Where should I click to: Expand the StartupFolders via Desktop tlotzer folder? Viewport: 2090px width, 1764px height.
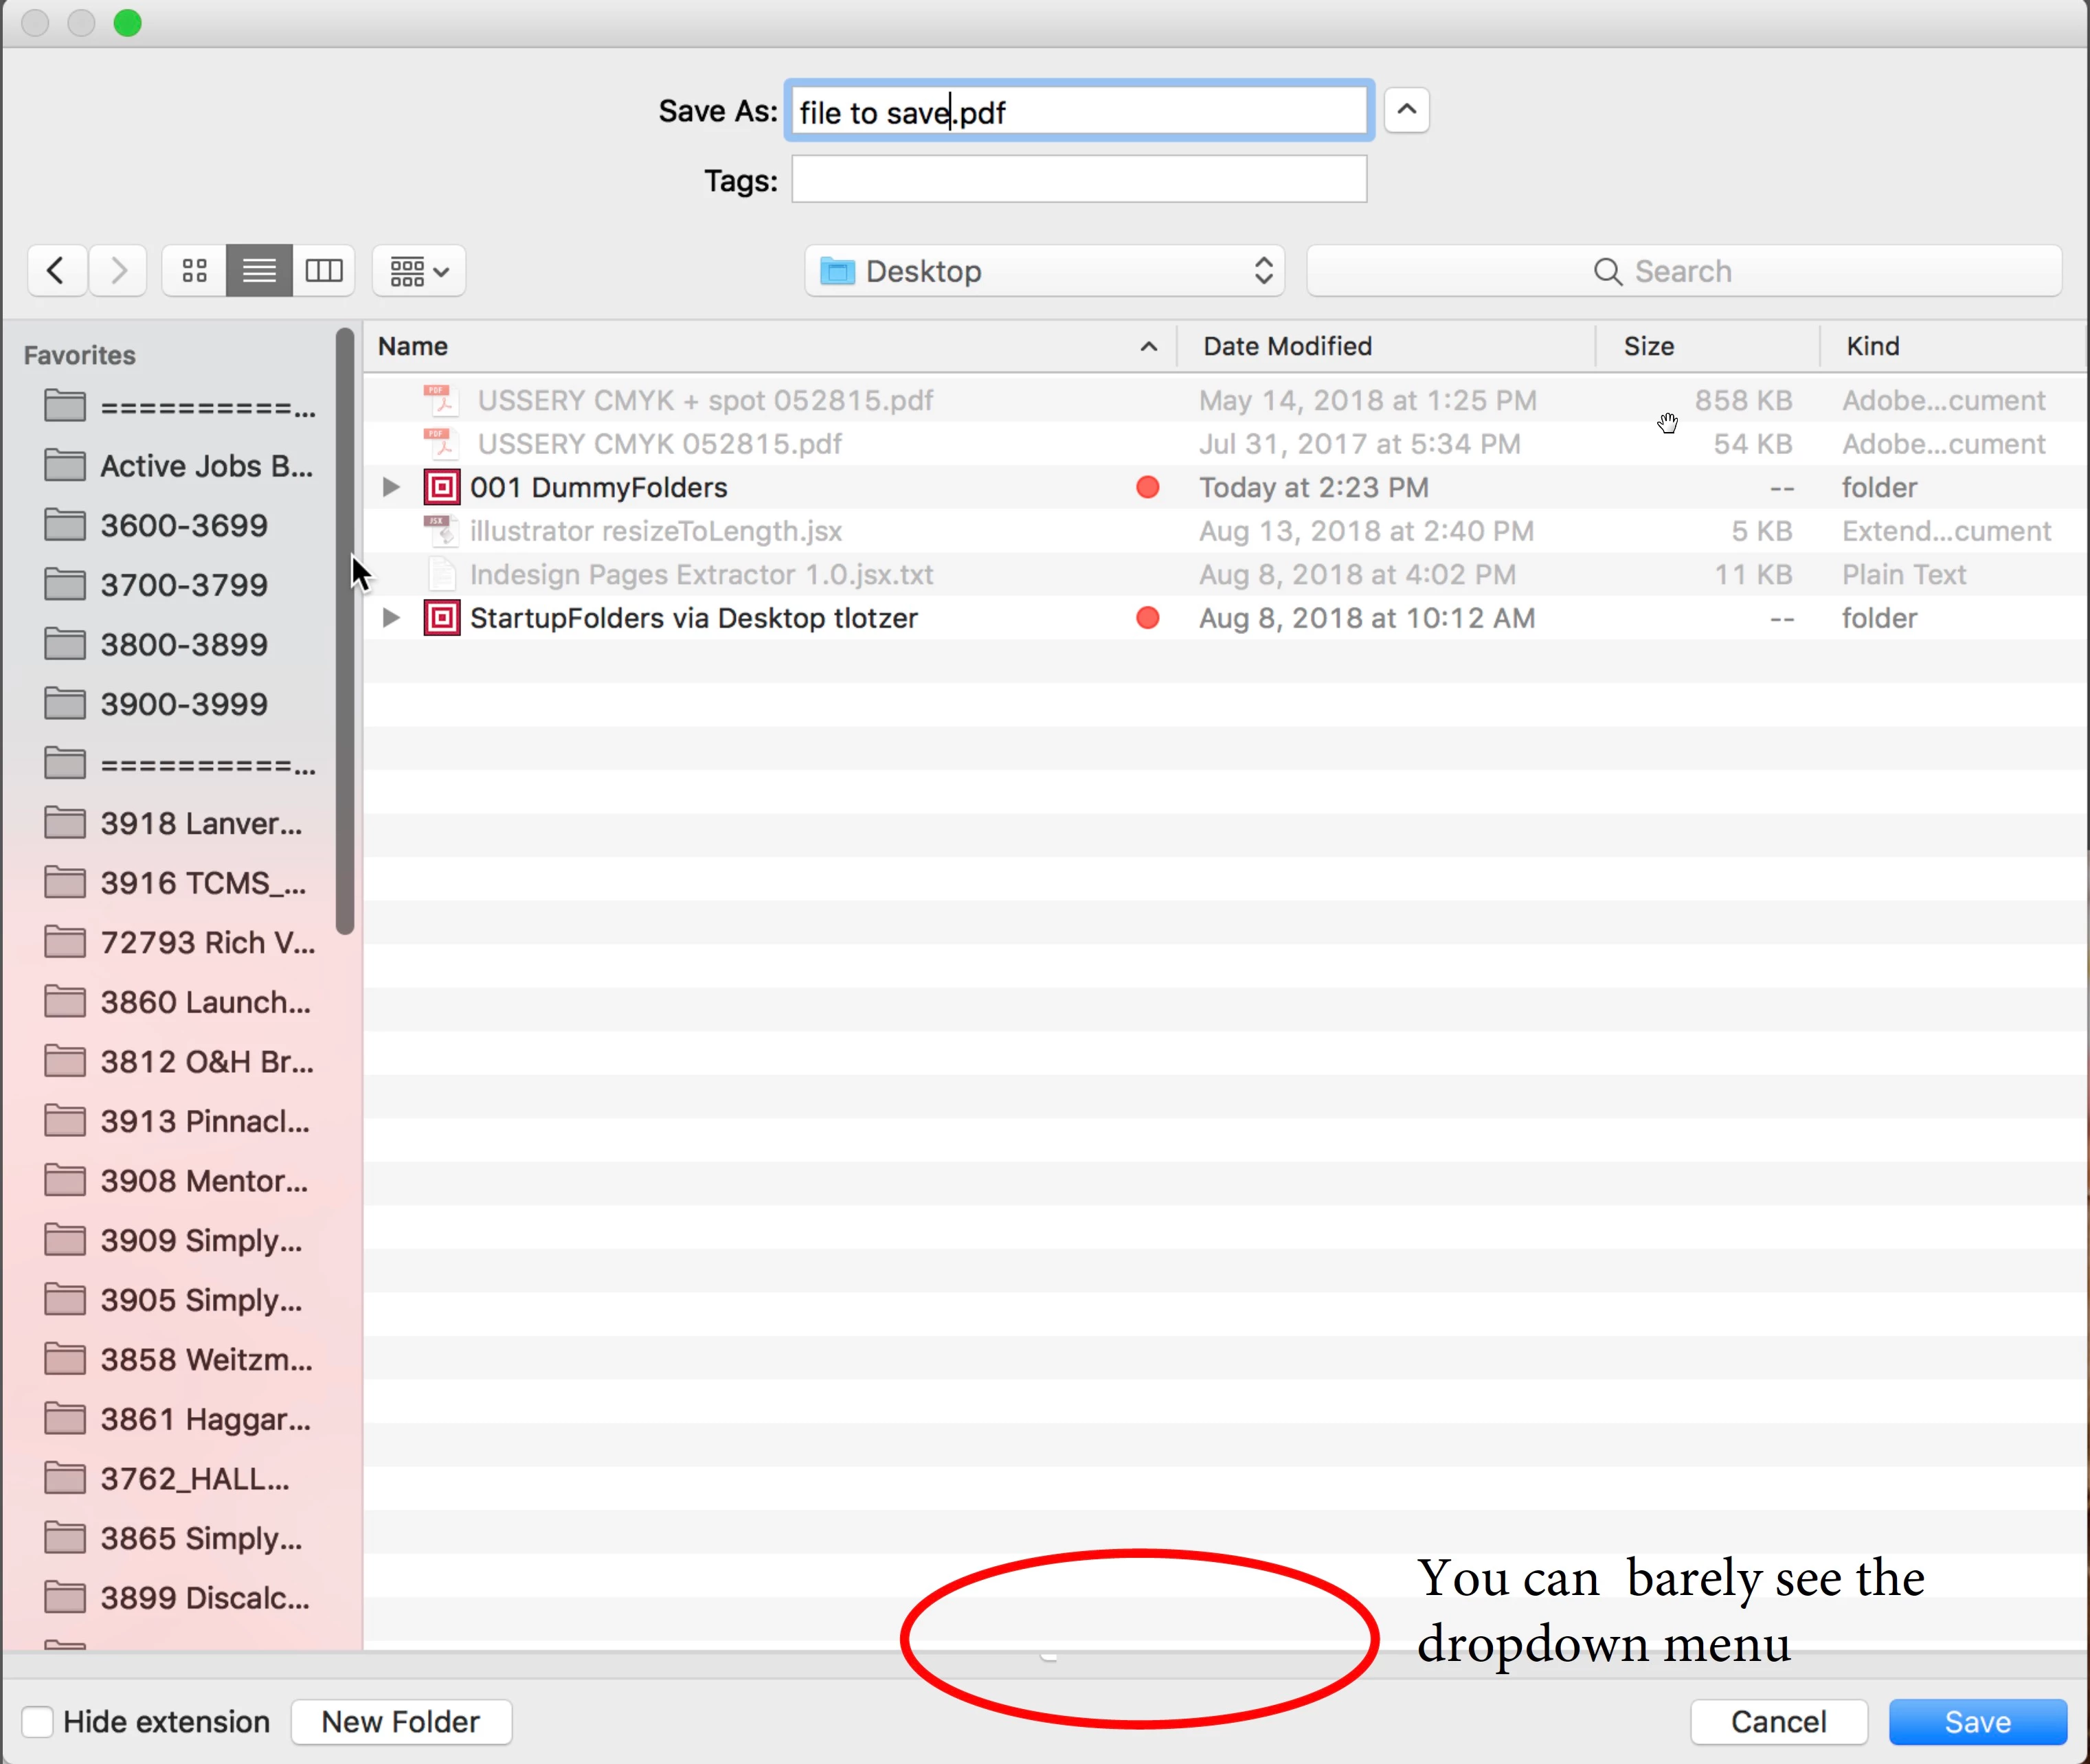point(391,618)
